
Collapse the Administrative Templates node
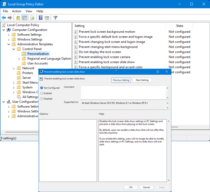click(9, 44)
